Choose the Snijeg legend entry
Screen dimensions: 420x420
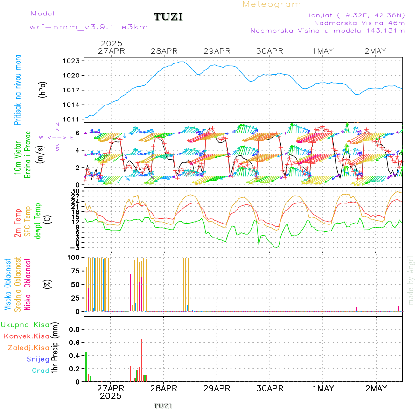point(37,359)
